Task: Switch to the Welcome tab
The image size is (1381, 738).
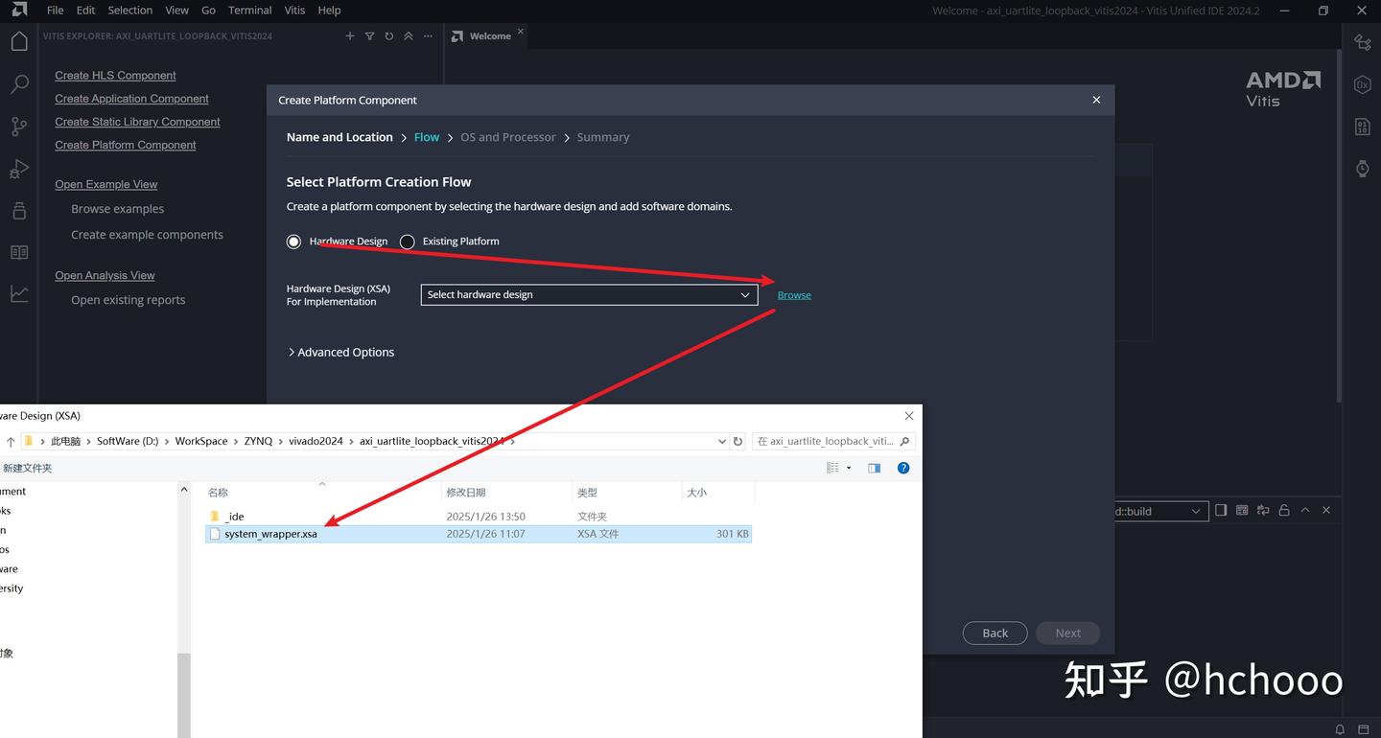Action: coord(489,36)
